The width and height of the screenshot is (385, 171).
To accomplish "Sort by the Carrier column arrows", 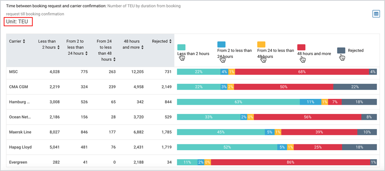I will point(24,42).
